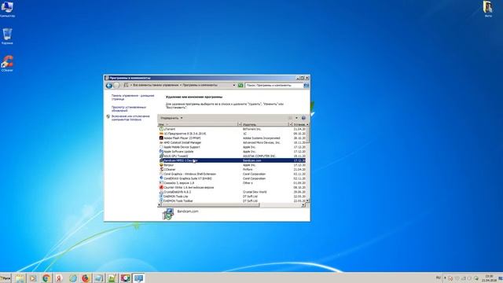Viewport: 503px width, 283px height.
Task: Select the CorelDRAW Graphics Suite X7 row
Action: (x=233, y=178)
